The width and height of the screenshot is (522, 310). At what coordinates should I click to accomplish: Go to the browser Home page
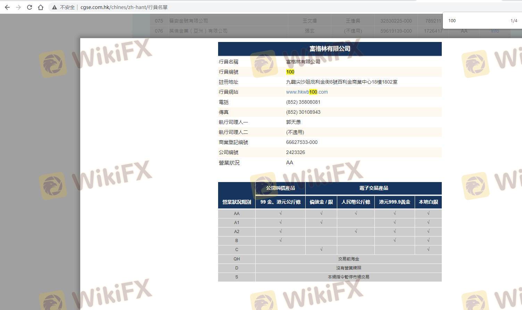pyautogui.click(x=41, y=7)
